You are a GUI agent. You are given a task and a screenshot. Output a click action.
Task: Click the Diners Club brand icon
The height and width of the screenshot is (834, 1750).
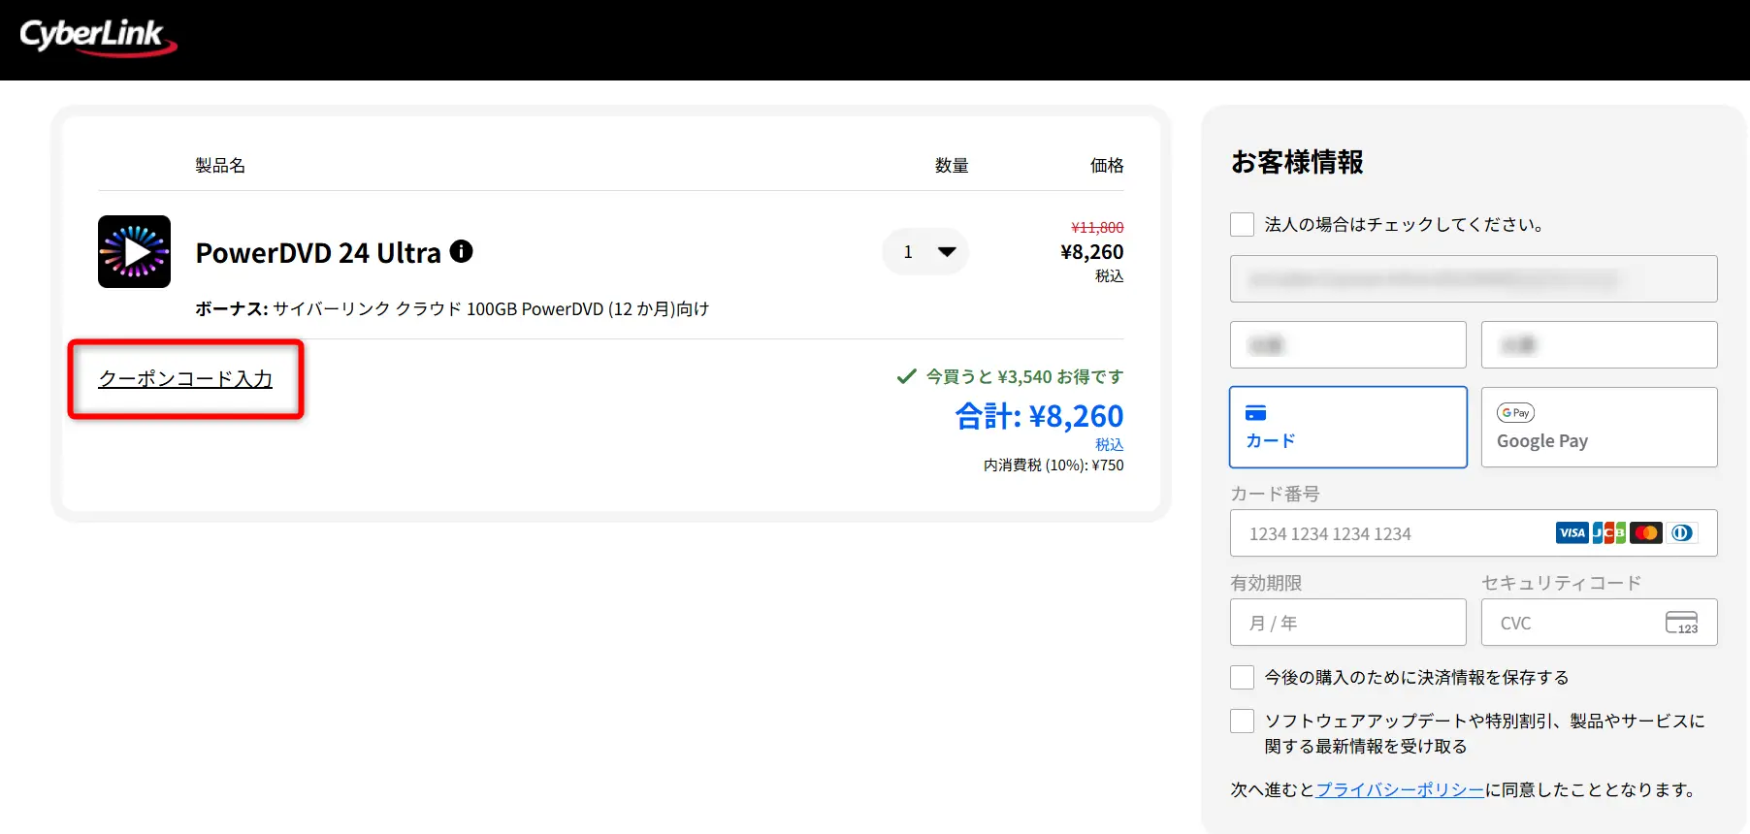1683,532
